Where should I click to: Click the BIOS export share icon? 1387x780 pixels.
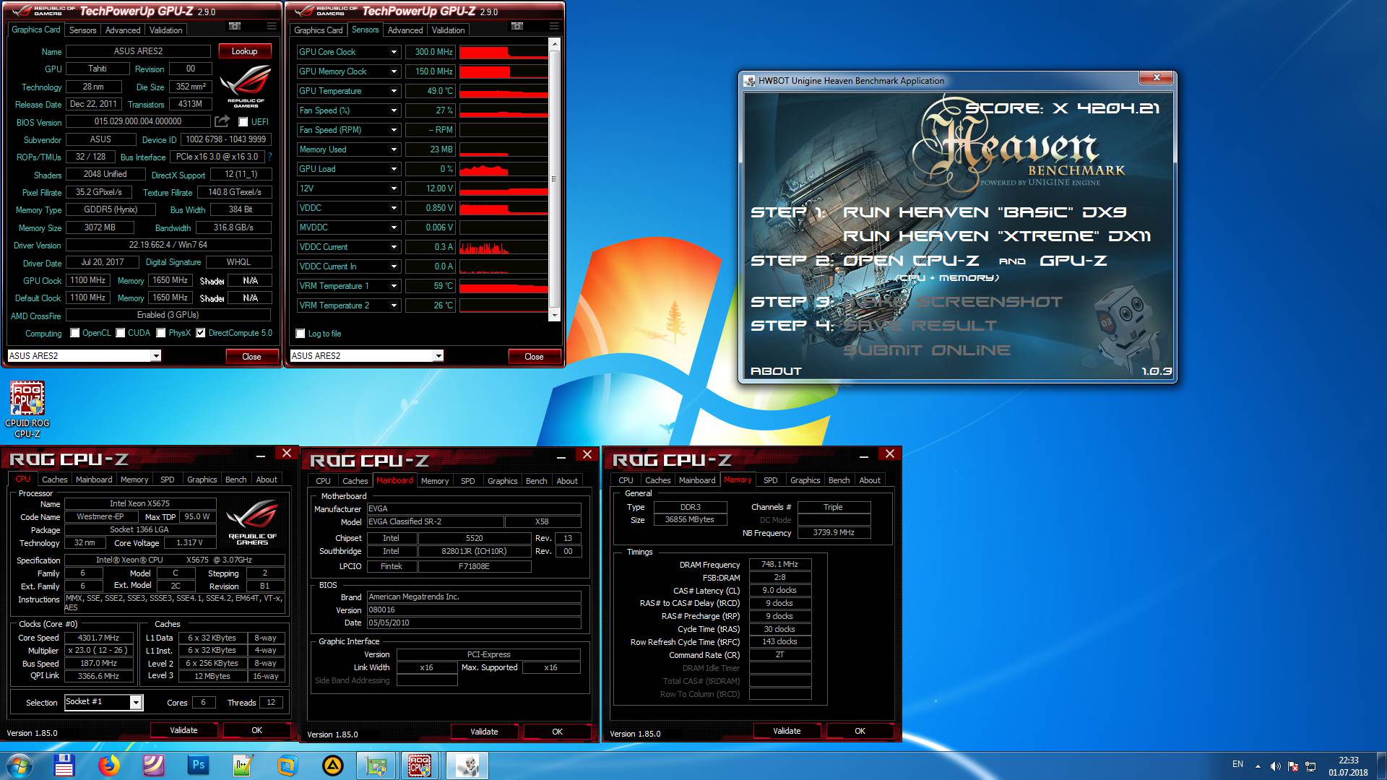pos(222,121)
